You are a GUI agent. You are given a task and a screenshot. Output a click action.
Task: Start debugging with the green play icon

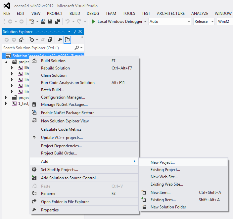94,22
